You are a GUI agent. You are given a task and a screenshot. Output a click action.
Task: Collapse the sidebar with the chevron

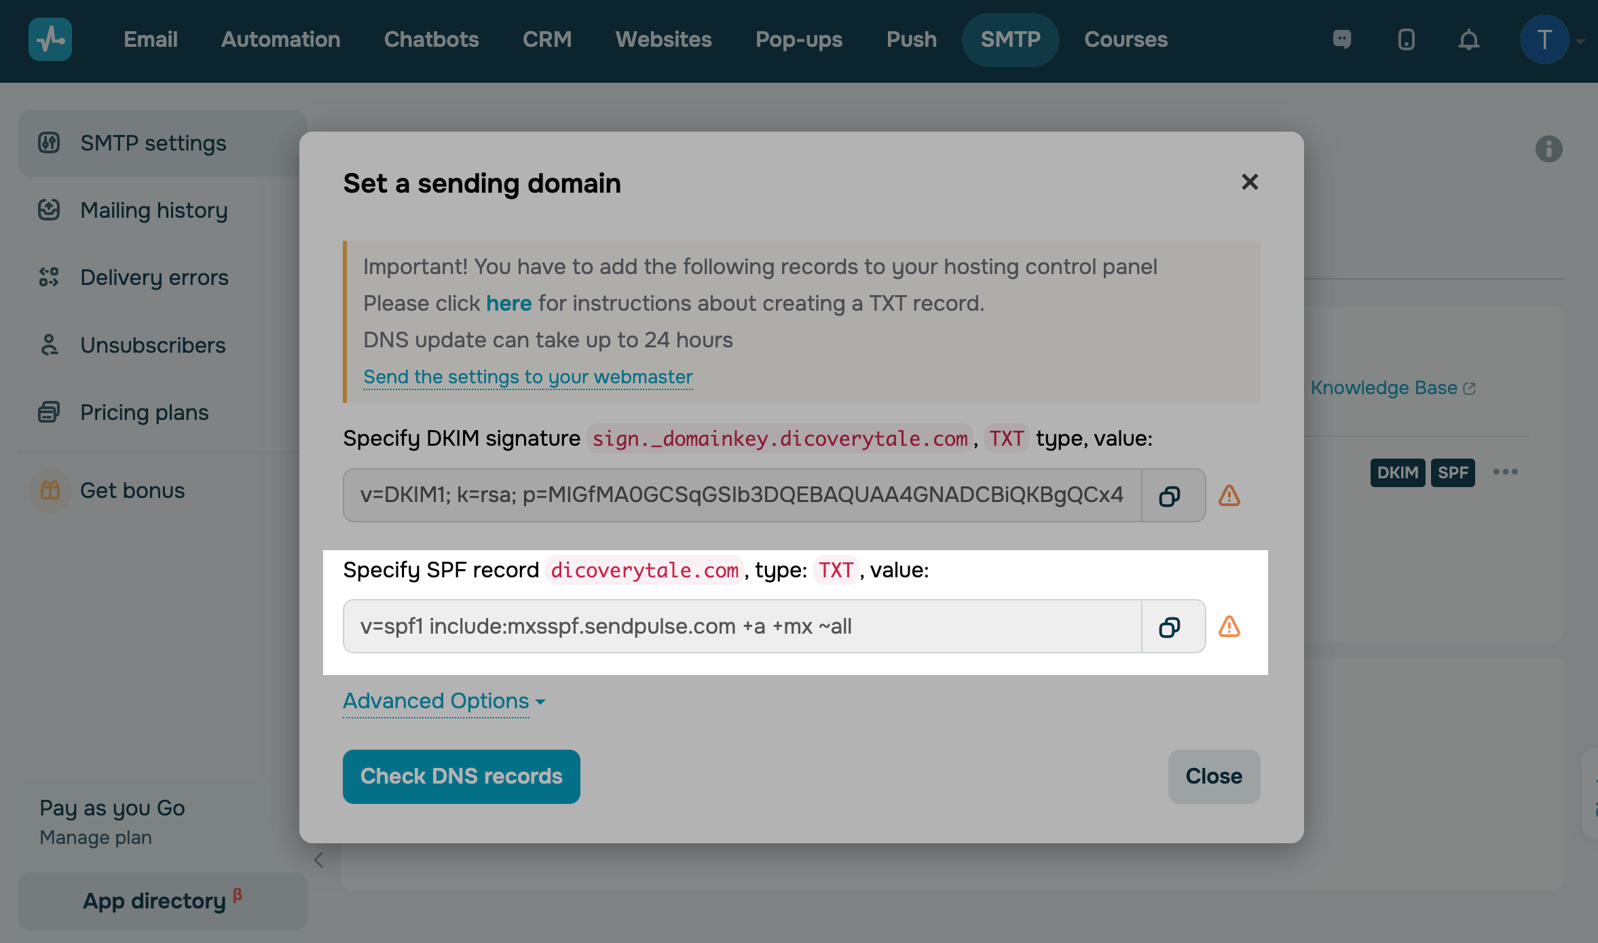pos(319,860)
